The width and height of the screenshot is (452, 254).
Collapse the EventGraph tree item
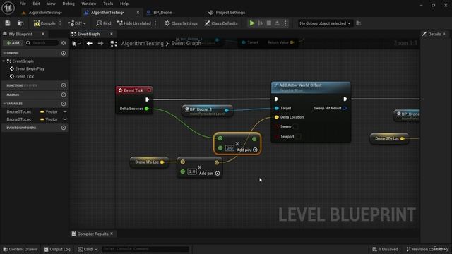[x=4, y=61]
